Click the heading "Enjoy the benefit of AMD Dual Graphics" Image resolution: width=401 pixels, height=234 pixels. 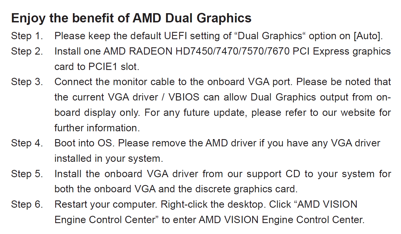(x=131, y=18)
